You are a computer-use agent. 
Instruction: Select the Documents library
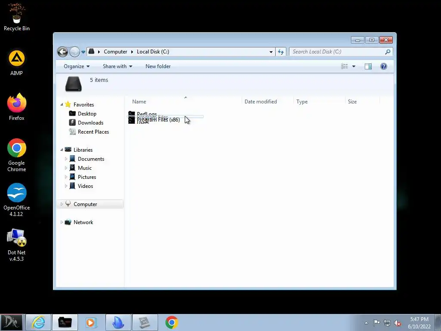(91, 159)
